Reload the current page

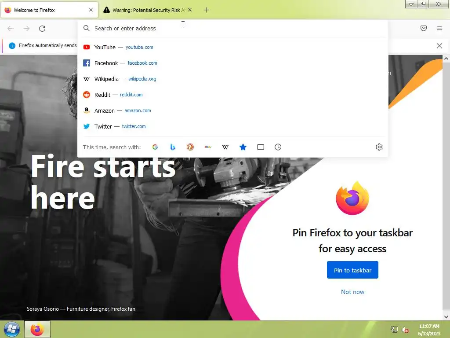(x=42, y=29)
